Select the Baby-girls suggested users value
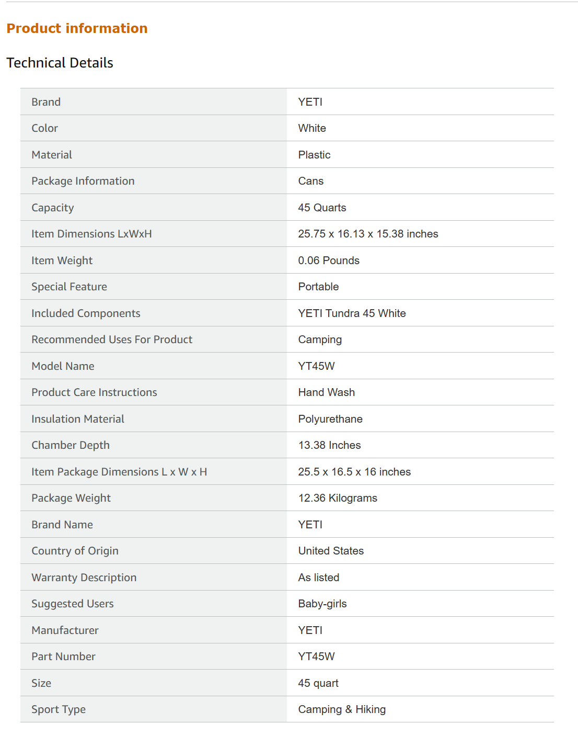The image size is (578, 747). click(322, 604)
